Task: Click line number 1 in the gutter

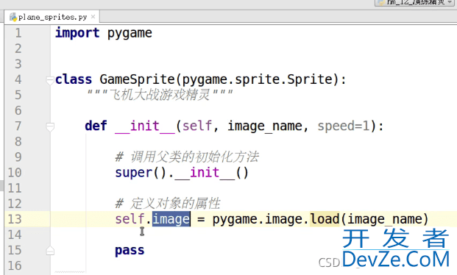Action: coord(18,33)
